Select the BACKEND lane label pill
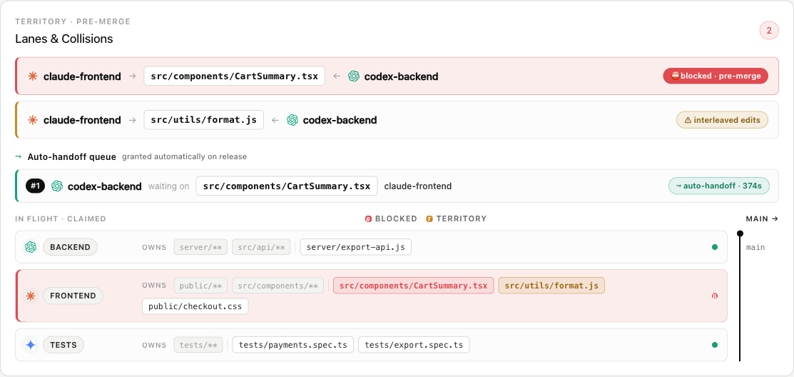 pyautogui.click(x=70, y=247)
